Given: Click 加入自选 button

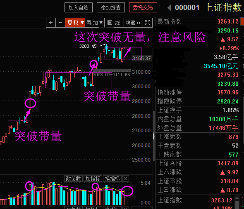Looking at the screenshot, I should pyautogui.click(x=79, y=7).
